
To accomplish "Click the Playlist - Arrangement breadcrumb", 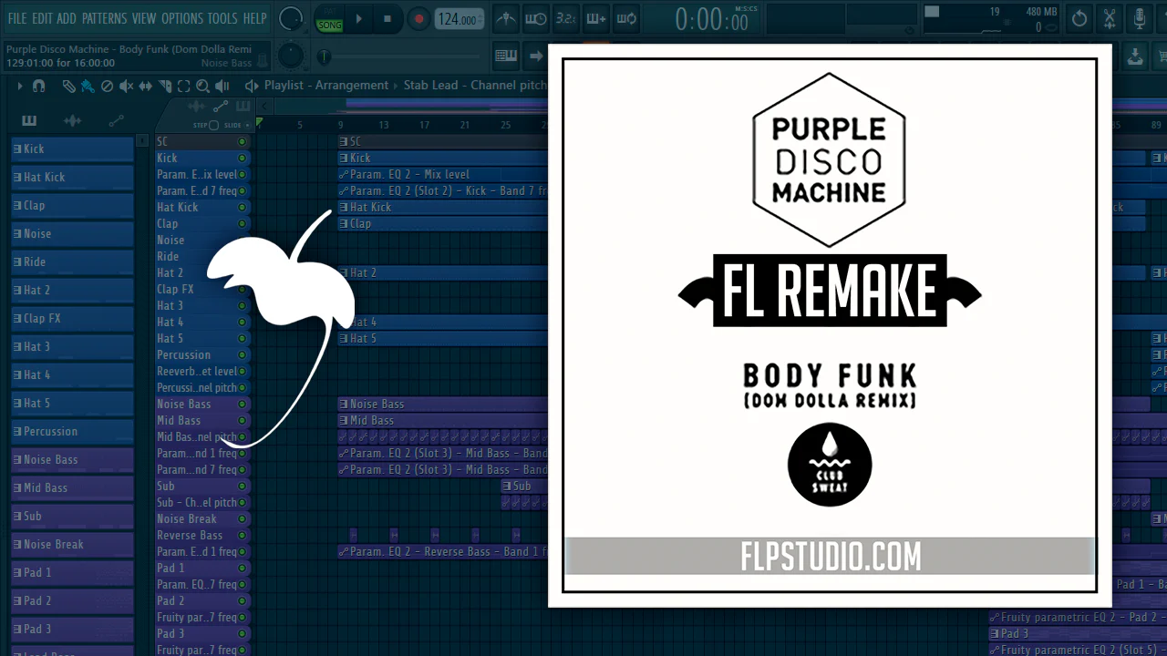I will click(326, 86).
